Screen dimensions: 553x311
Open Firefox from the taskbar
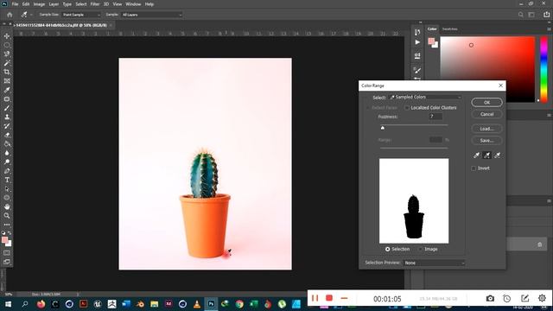click(41, 304)
